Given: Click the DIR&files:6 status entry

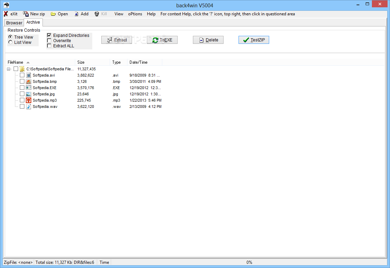Looking at the screenshot, I should pos(84,262).
